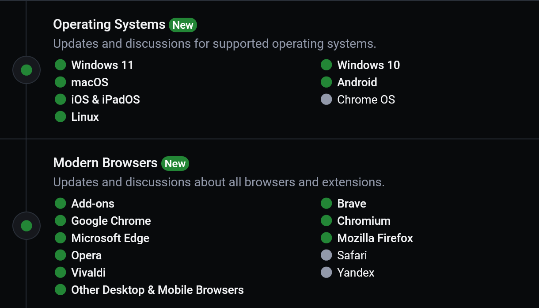Open the Mozilla Firefox subforum

click(375, 238)
